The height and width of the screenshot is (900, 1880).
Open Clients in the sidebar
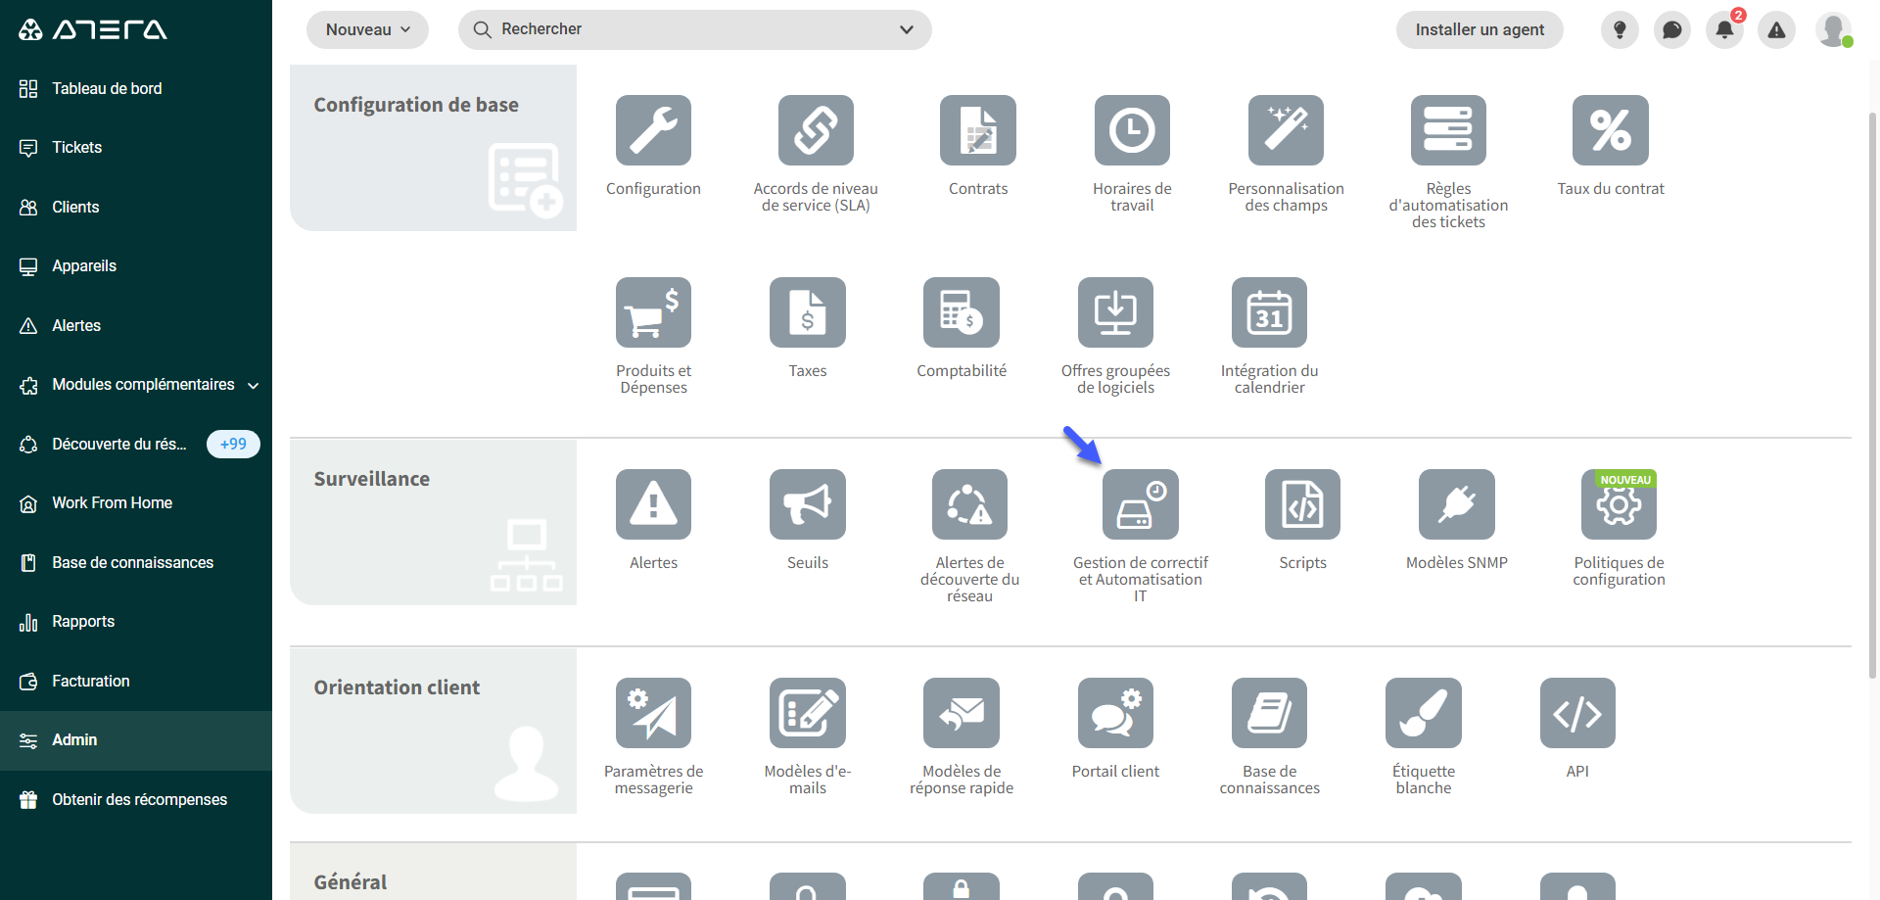point(137,207)
